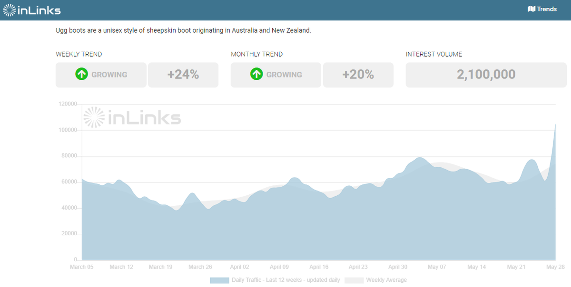This screenshot has width=571, height=287.
Task: Click the Ugg boots description text
Action: point(183,30)
